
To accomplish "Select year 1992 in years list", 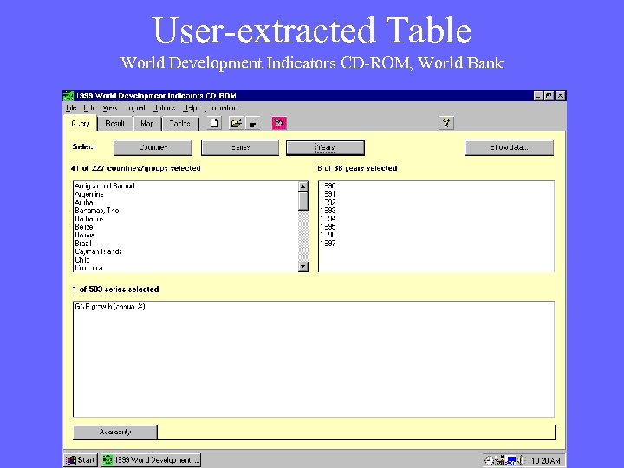I will click(x=328, y=202).
